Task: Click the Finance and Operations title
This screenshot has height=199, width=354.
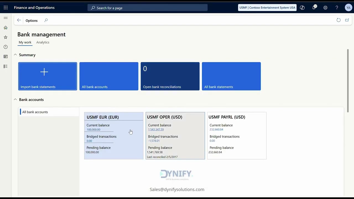Action: click(34, 8)
